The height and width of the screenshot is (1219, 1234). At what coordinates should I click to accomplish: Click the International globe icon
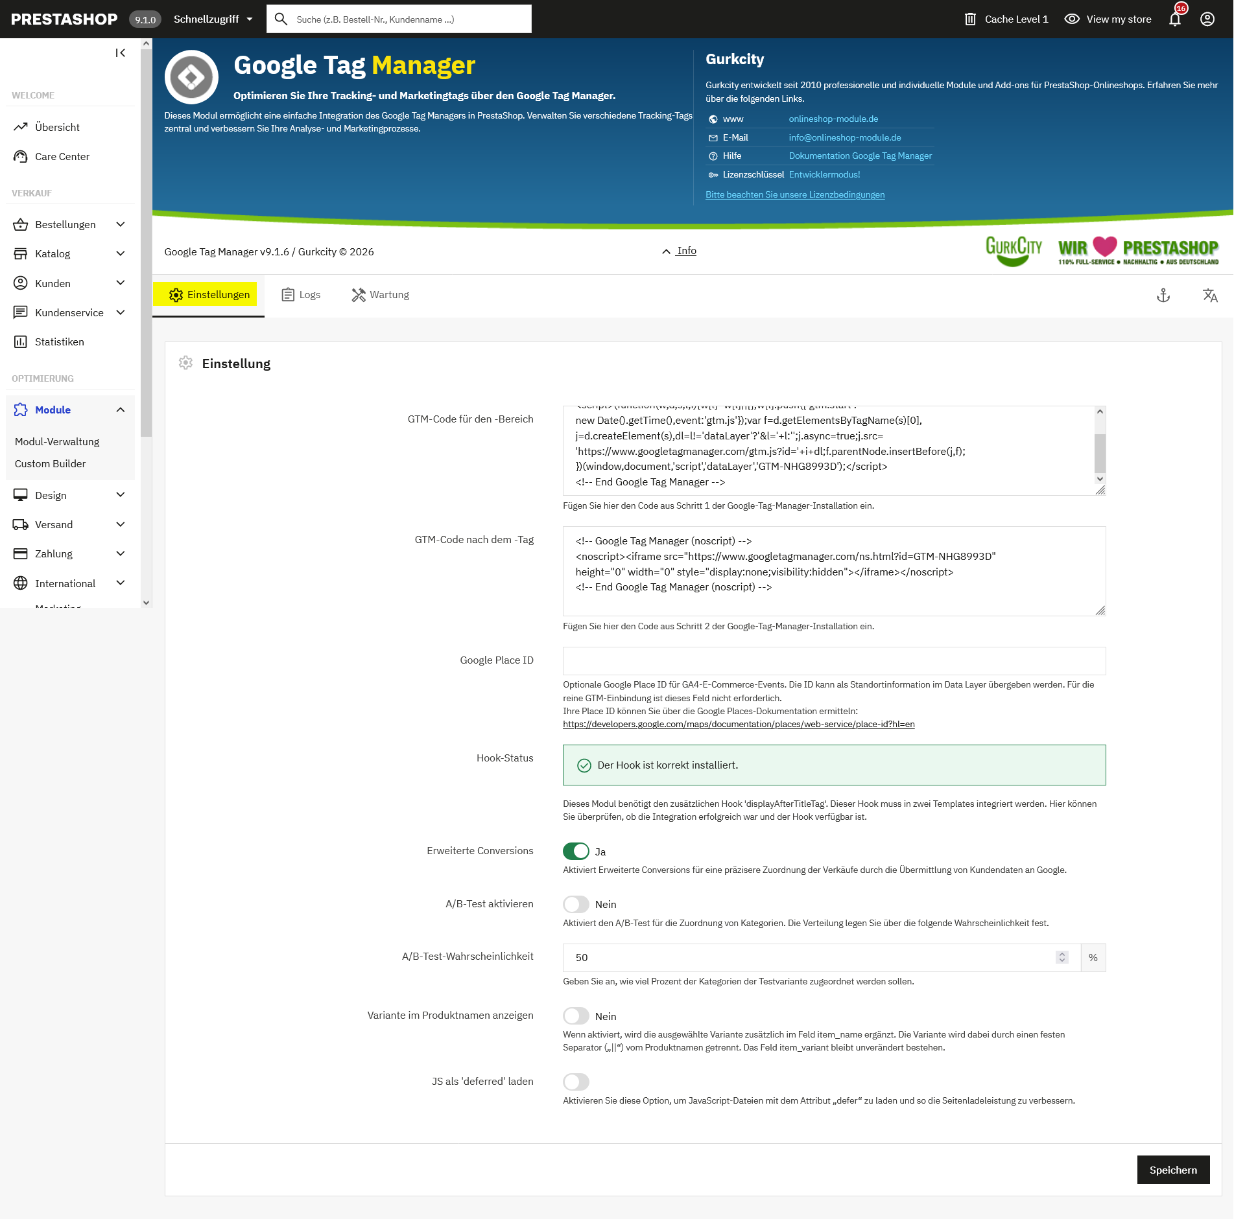pyautogui.click(x=21, y=583)
